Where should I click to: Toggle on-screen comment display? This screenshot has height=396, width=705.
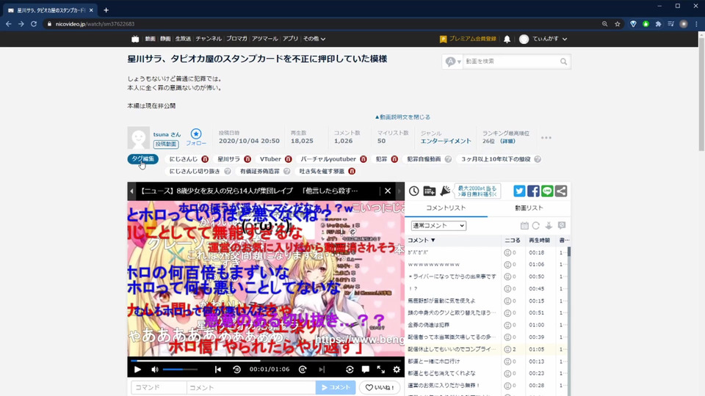[366, 370]
